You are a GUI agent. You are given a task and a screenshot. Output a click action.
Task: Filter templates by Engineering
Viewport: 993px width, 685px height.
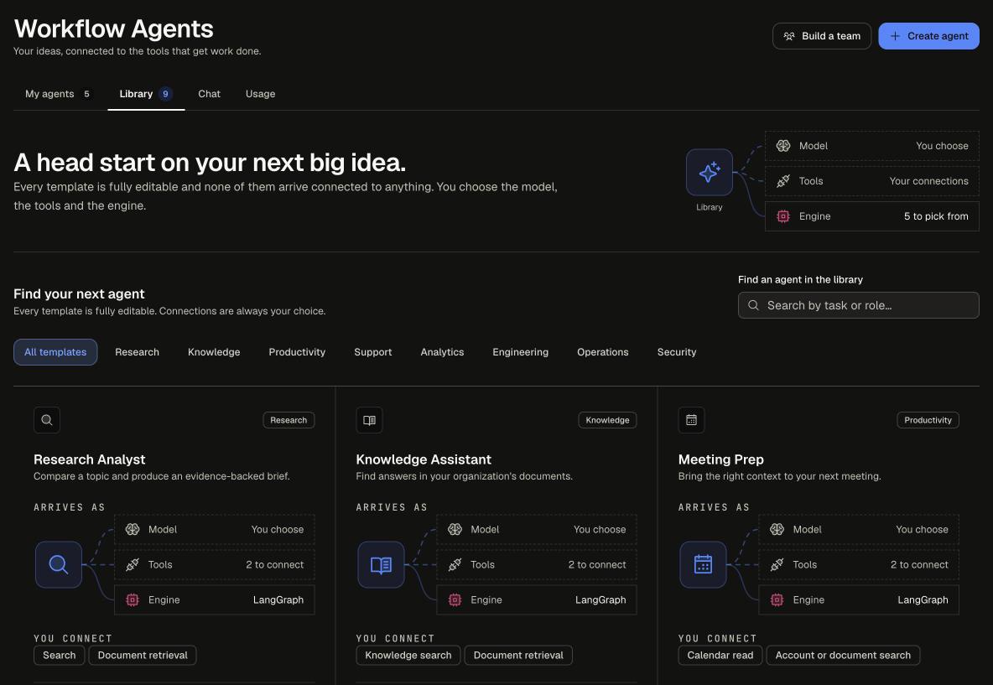pos(521,352)
